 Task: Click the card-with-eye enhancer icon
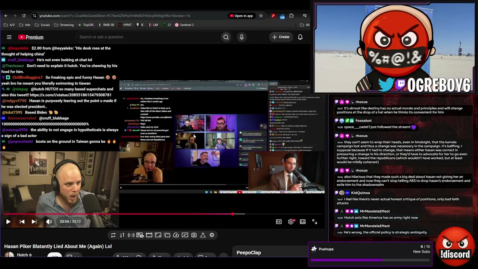tap(140, 235)
